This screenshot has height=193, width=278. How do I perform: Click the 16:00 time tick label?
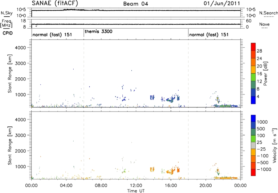click(x=171, y=186)
